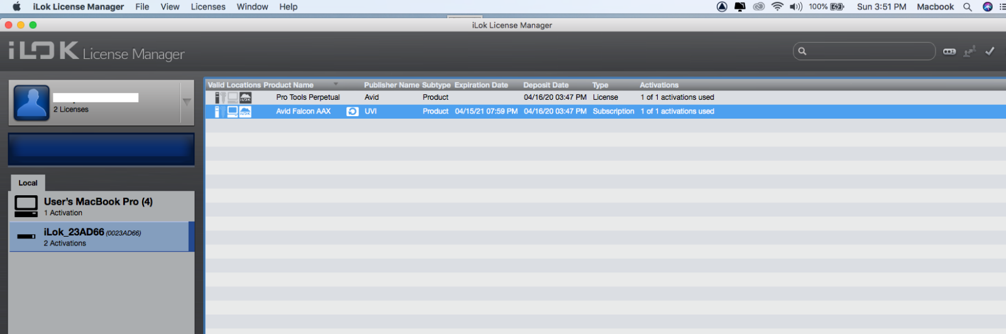Click the transfer license ownership icon

tap(970, 51)
